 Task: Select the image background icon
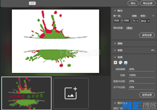tap(126, 63)
